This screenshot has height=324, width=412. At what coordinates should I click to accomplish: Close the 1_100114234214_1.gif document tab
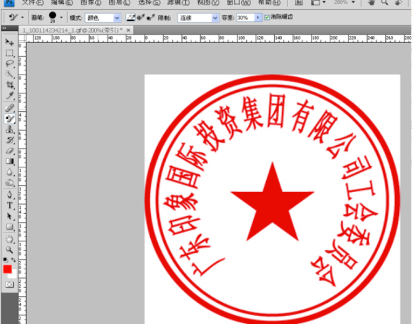click(x=128, y=30)
